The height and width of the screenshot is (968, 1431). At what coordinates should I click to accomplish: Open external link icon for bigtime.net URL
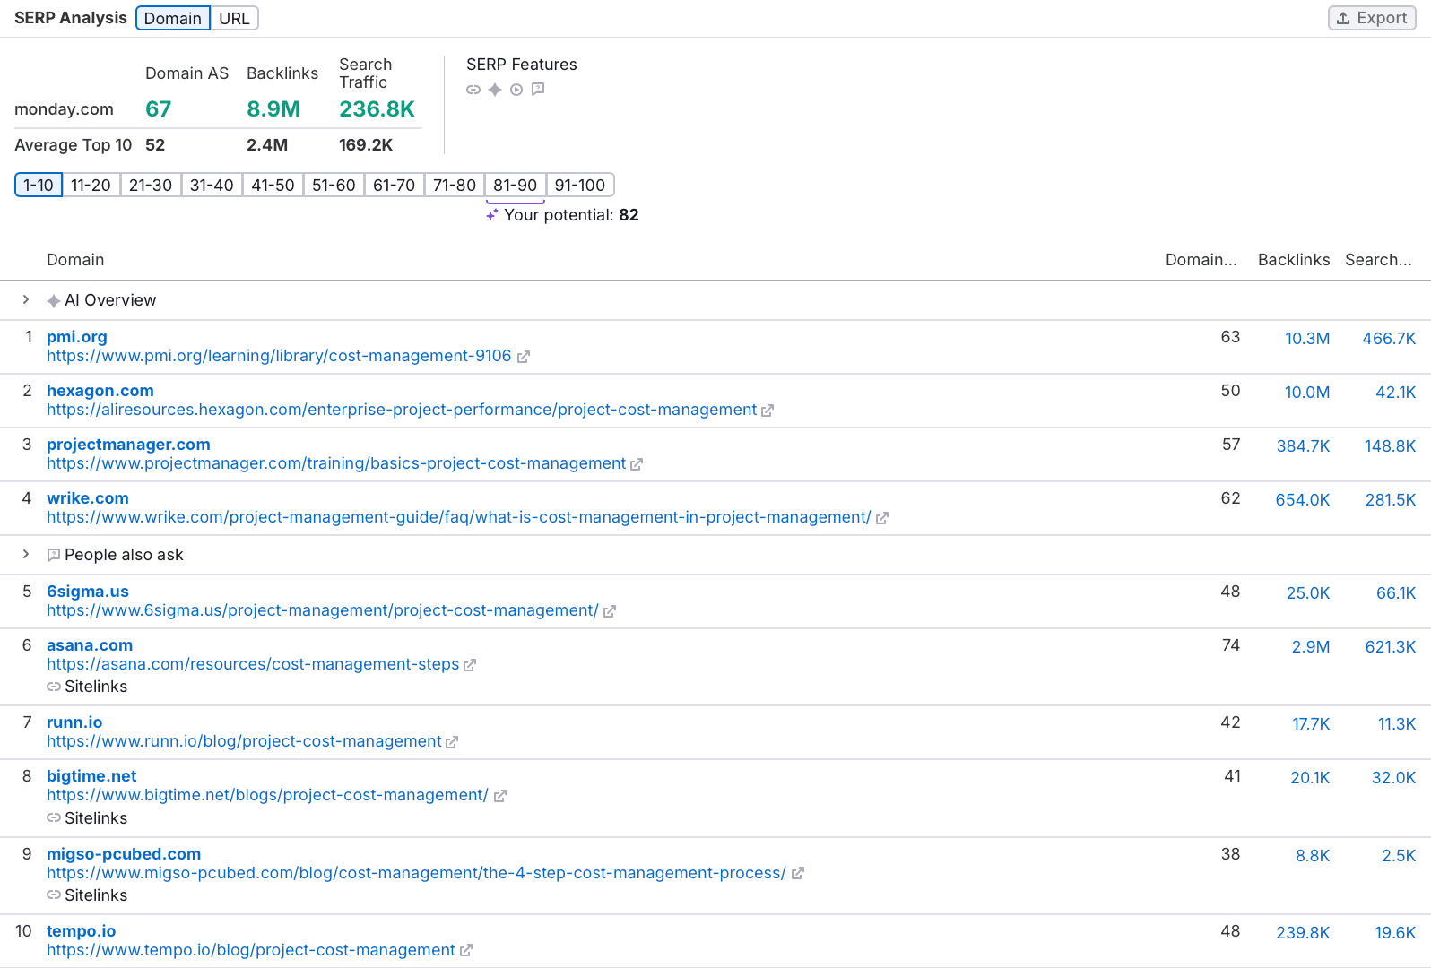(x=500, y=796)
